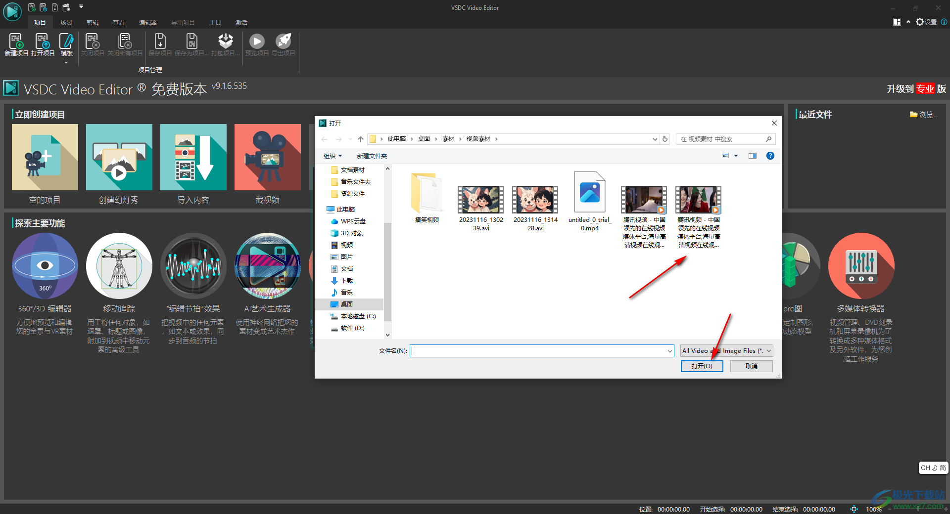Select the WPS云盘 tree item
This screenshot has height=514, width=950.
[348, 221]
